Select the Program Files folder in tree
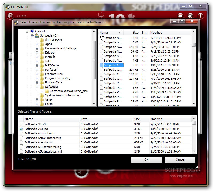 pos(54,74)
